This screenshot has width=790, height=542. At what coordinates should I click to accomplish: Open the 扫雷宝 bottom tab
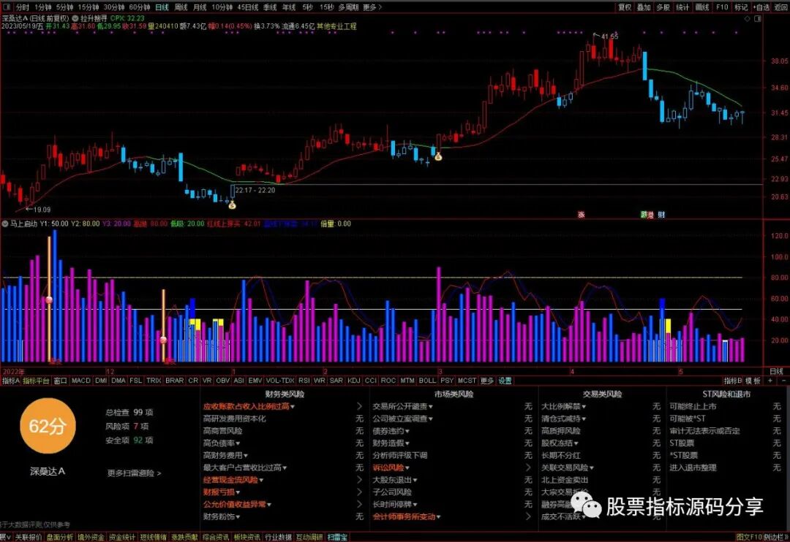337,538
